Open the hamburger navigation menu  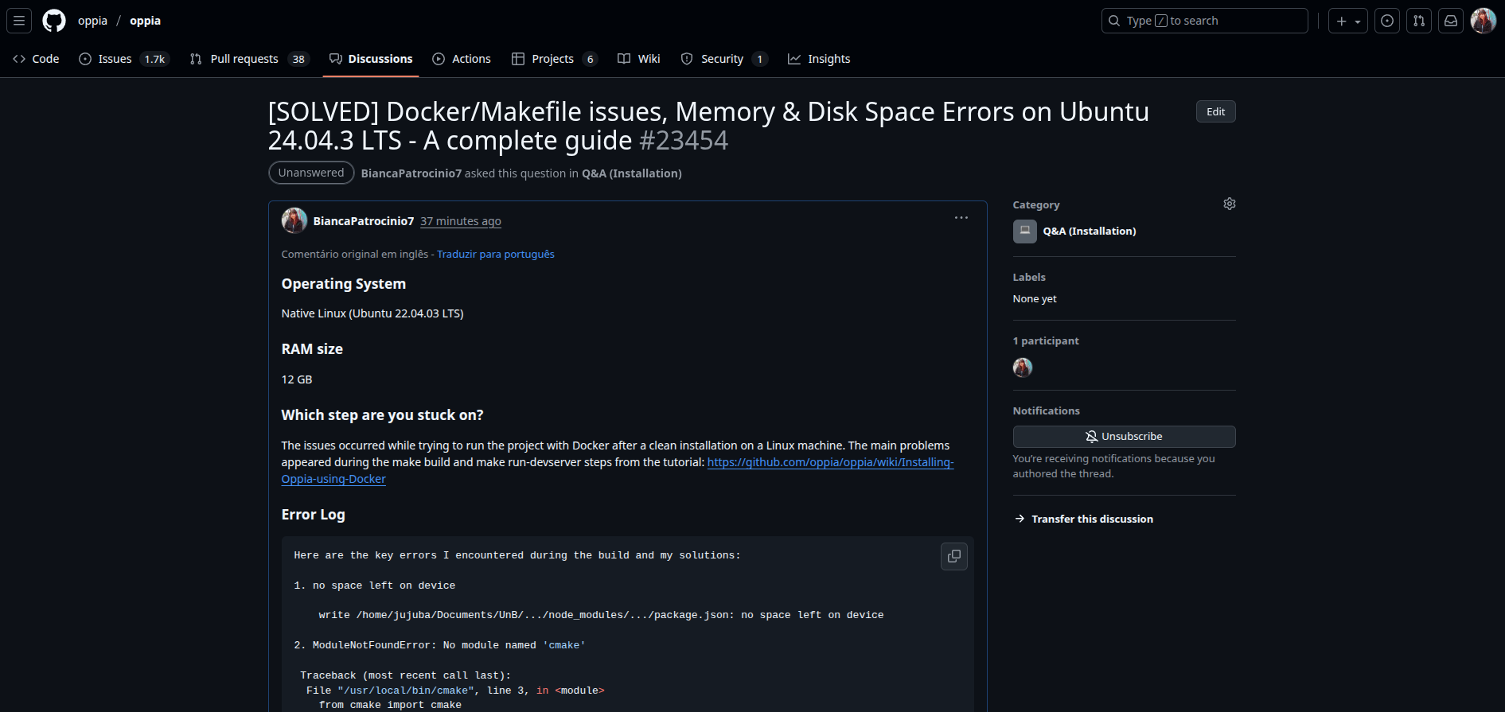pos(19,21)
